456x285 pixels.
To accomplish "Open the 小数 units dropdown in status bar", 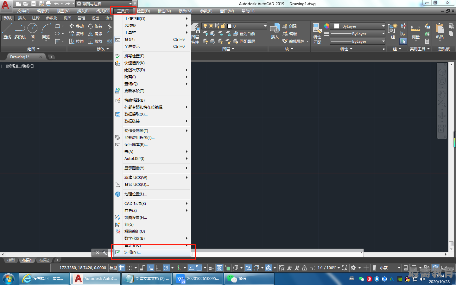I will 390,268.
